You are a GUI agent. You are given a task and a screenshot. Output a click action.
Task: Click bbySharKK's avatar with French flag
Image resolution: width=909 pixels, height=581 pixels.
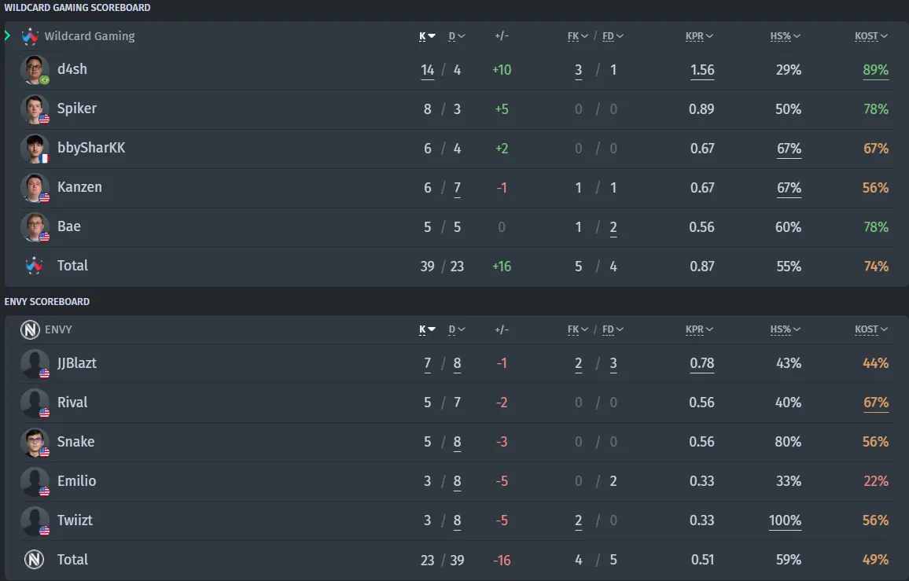click(x=35, y=149)
